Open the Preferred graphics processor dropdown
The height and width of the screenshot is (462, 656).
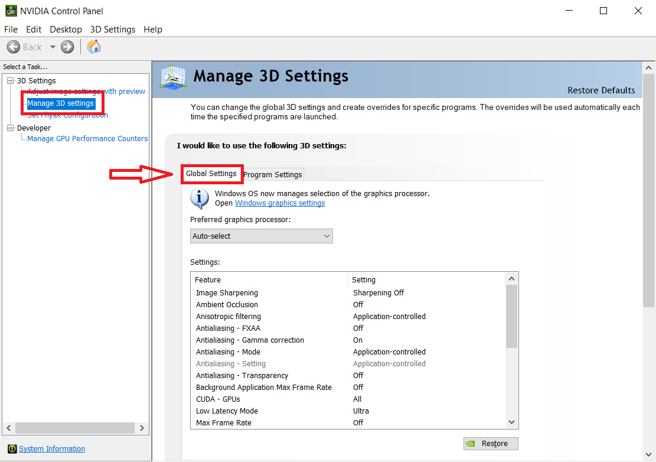(x=261, y=236)
